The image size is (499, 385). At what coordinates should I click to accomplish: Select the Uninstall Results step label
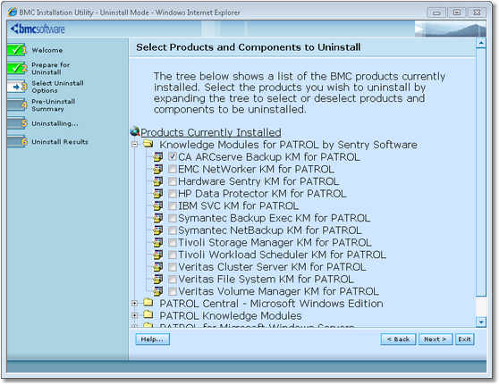tap(60, 142)
